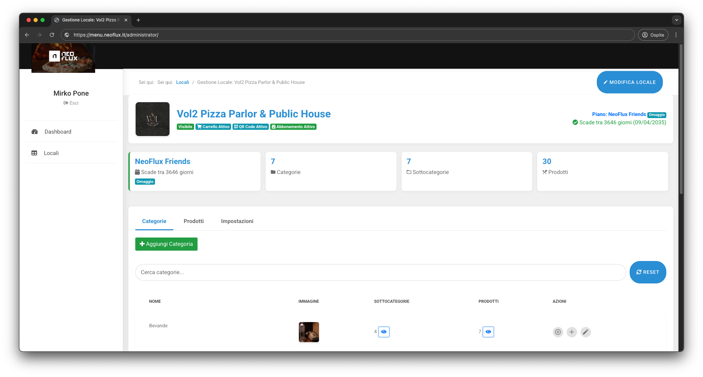Show subcategories of Bevande with the eye icon

pos(383,332)
